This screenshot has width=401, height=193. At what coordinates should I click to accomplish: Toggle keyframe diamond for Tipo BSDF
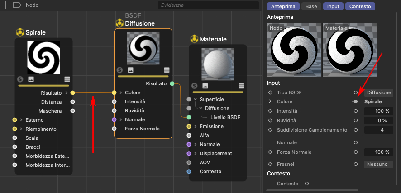[270, 92]
